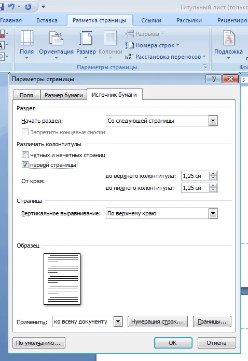
Task: Open the Вставка ribbon tab
Action: (x=47, y=20)
